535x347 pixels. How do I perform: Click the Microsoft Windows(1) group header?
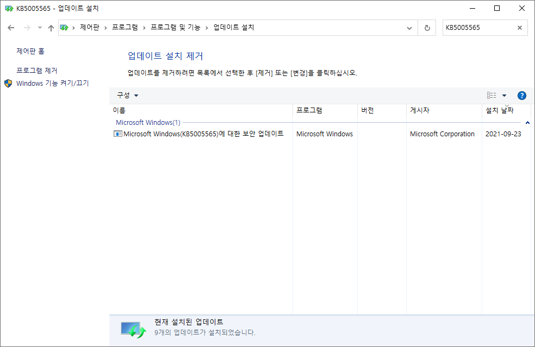click(x=148, y=122)
